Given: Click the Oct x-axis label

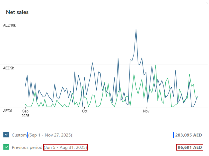Looking at the screenshot, I should tap(84, 111).
